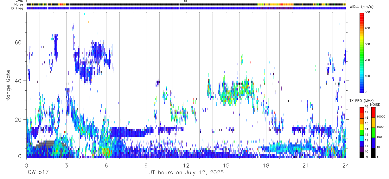The image size is (389, 179).
Task: Click the 10000 value in NOISE legend
Action: click(381, 116)
